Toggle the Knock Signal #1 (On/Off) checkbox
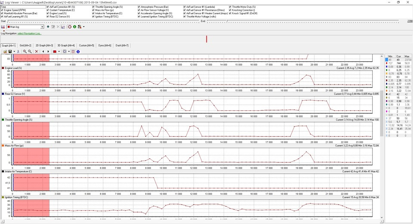 click(230, 13)
